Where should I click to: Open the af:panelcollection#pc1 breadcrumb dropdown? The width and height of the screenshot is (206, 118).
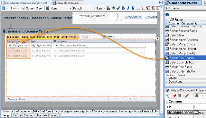136,112
